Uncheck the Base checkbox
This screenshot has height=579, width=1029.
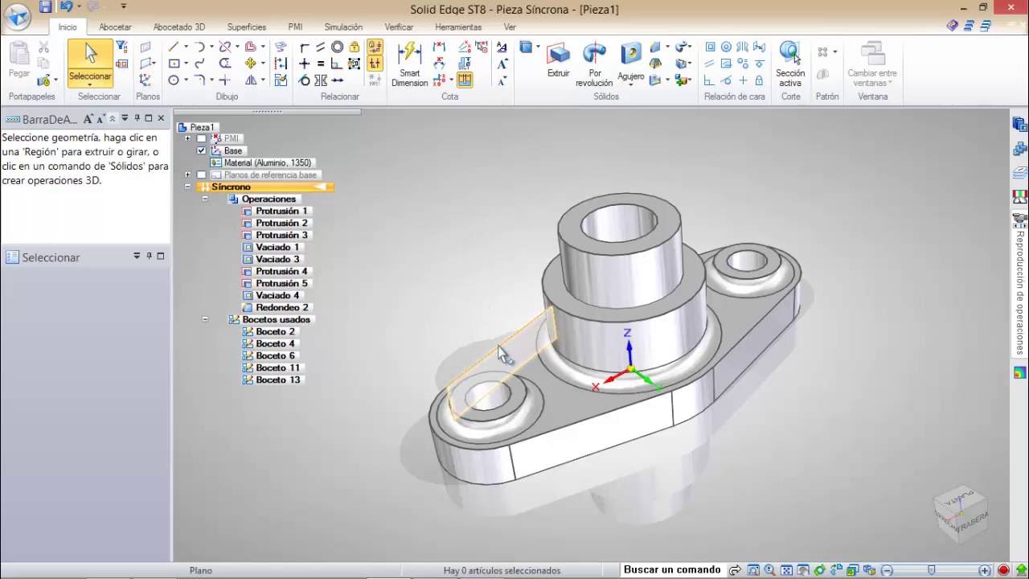202,150
